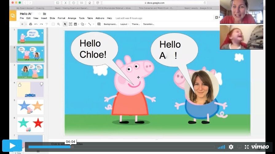Select slide 1 thumbnail
Viewport: 275px width, 154px height.
30,37
